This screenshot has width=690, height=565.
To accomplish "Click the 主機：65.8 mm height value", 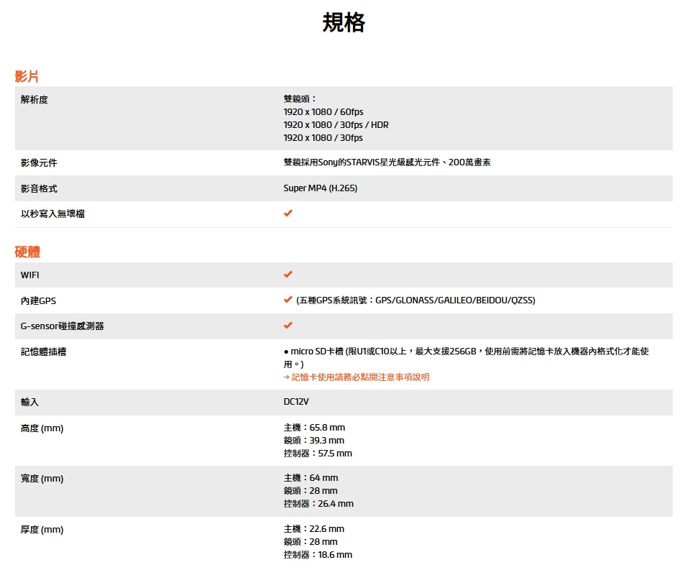I will (x=314, y=428).
